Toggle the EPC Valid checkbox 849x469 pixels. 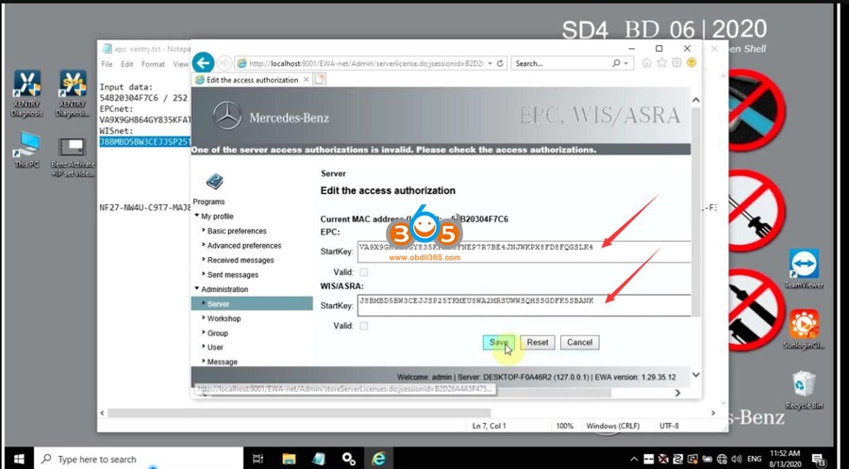[x=364, y=272]
